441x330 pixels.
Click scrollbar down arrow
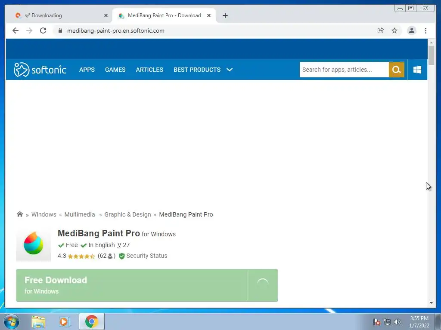click(431, 303)
